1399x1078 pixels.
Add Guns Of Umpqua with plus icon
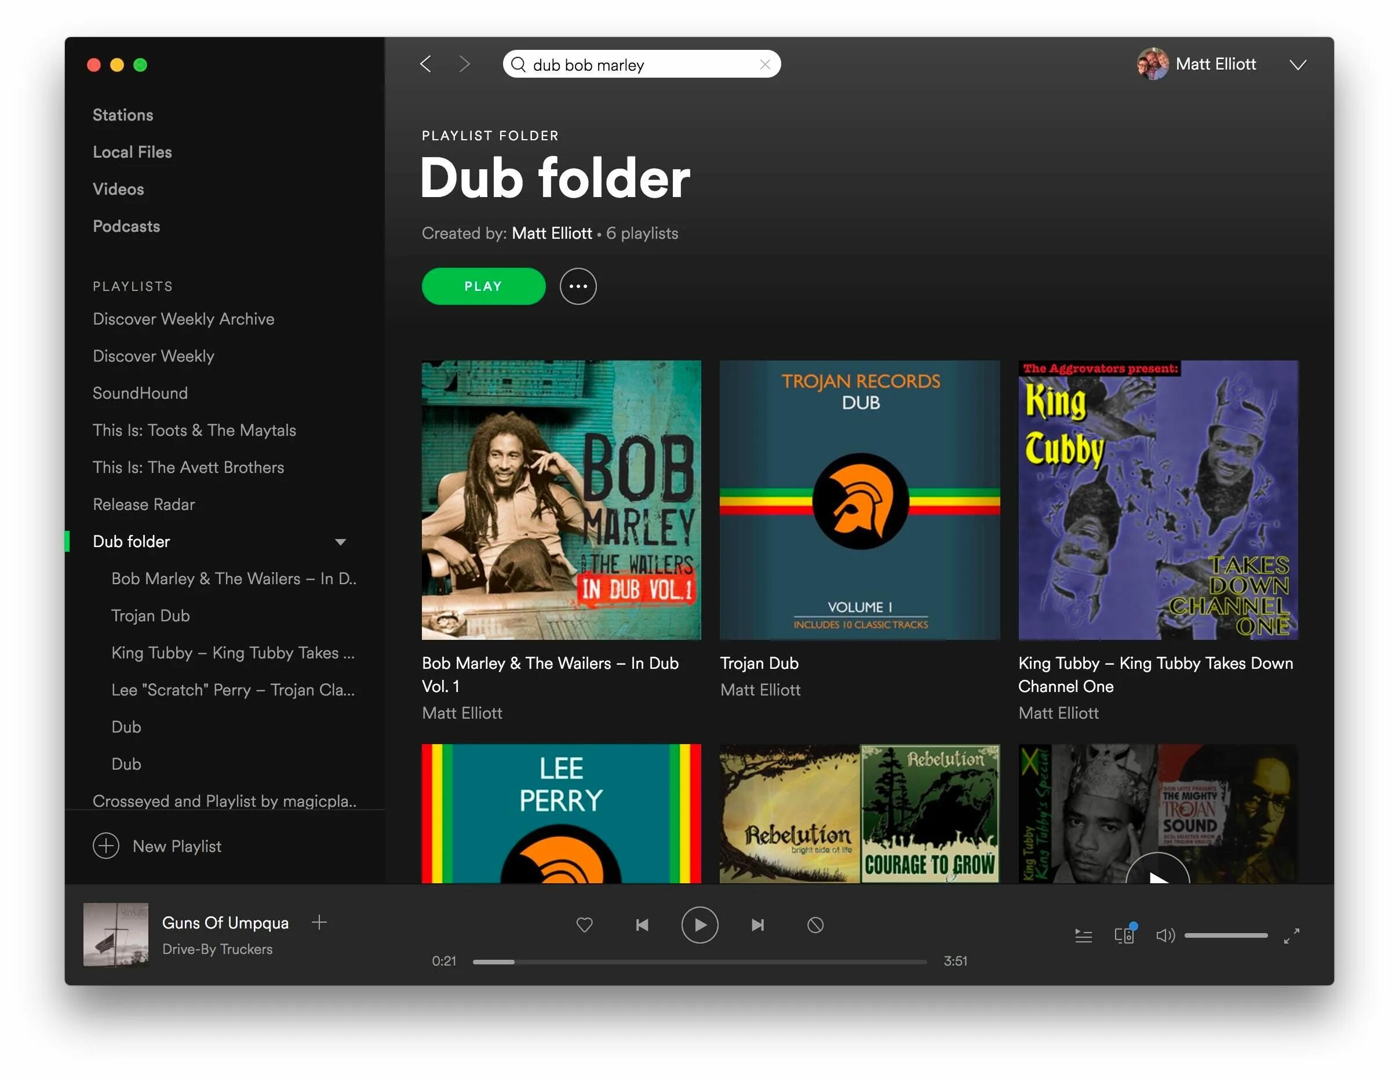pyautogui.click(x=319, y=922)
